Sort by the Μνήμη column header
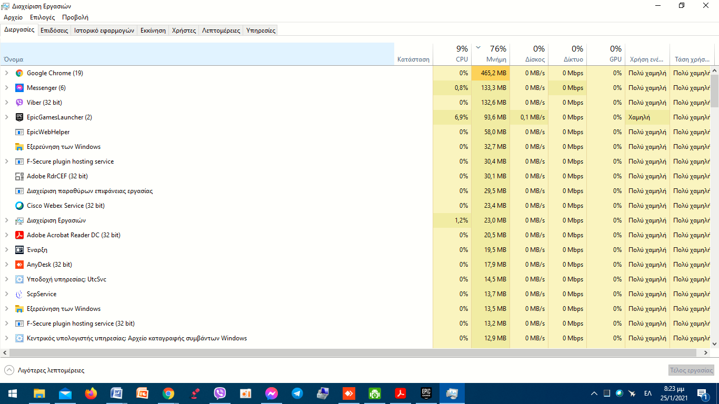Screen dimensions: 719x404 pyautogui.click(x=491, y=54)
